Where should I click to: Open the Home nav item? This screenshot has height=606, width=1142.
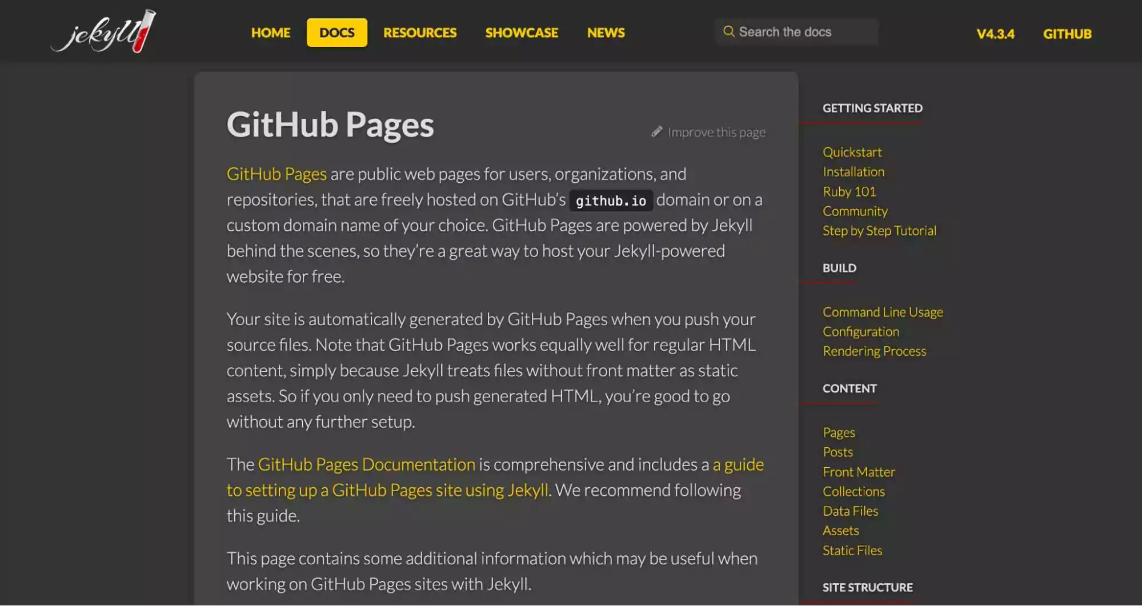271,33
